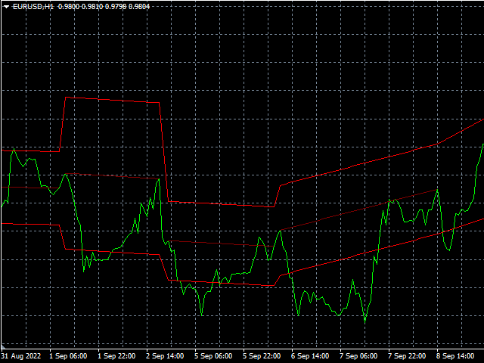Click the 6 Sep 14:00 time label

pos(310,355)
